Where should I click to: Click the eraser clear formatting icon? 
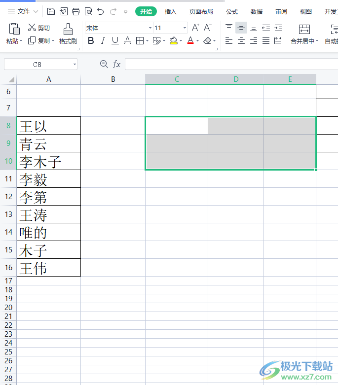[207, 40]
